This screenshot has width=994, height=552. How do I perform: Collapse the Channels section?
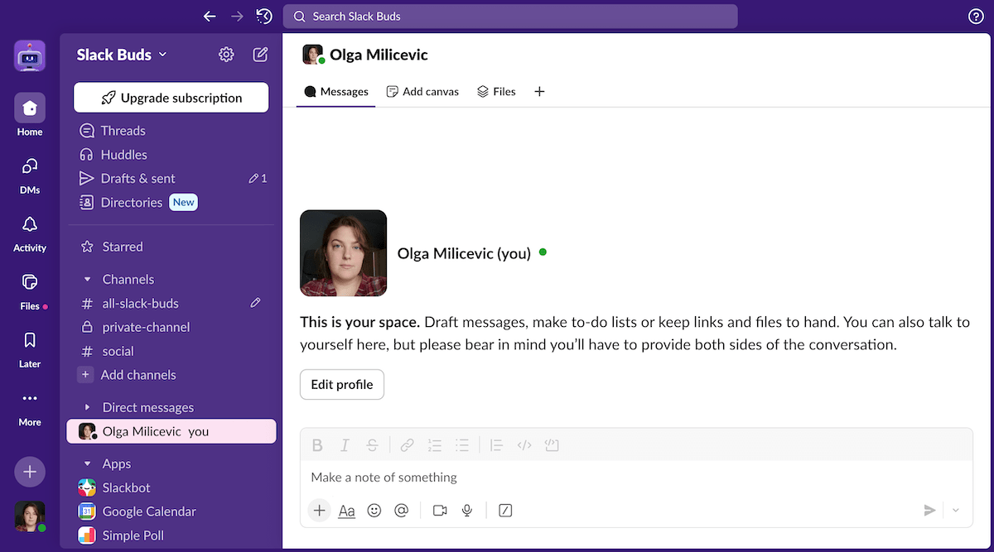click(x=88, y=280)
